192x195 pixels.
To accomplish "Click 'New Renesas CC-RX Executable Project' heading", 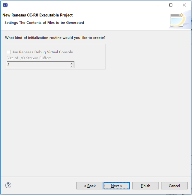I will pos(37,15).
